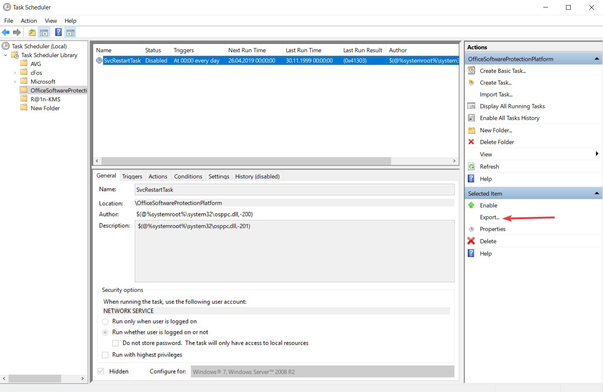The image size is (603, 392).
Task: Click Export for the selected task
Action: [489, 217]
